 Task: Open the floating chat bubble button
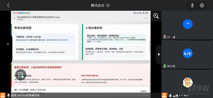(x=21, y=75)
